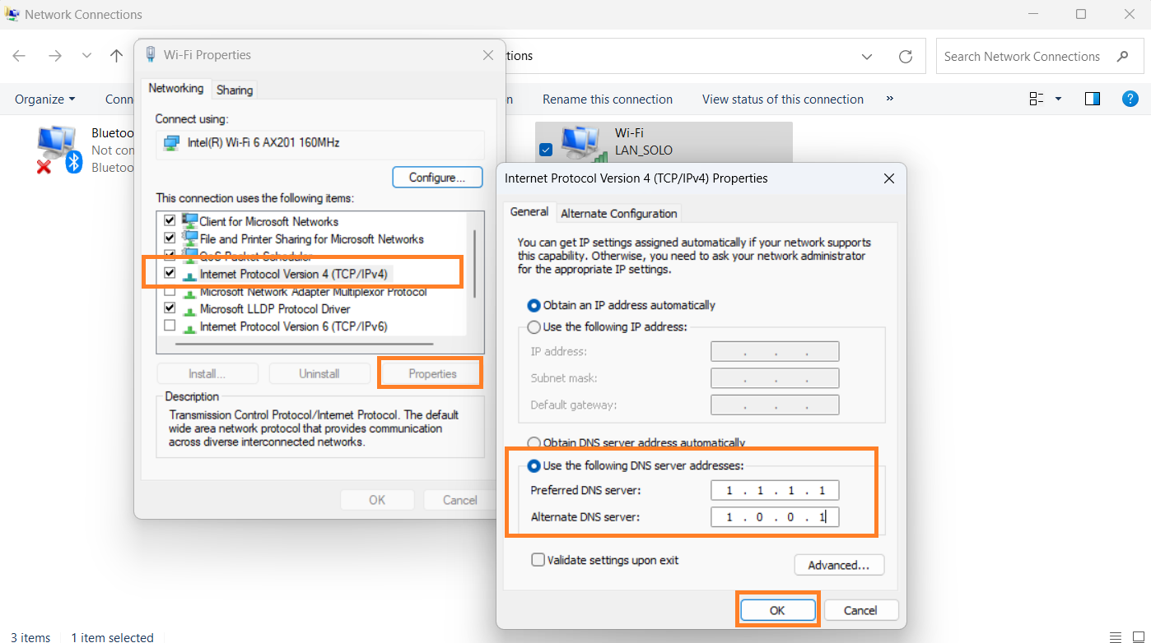Click the Wi-Fi Properties Properties button
The width and height of the screenshot is (1151, 643).
tap(432, 373)
